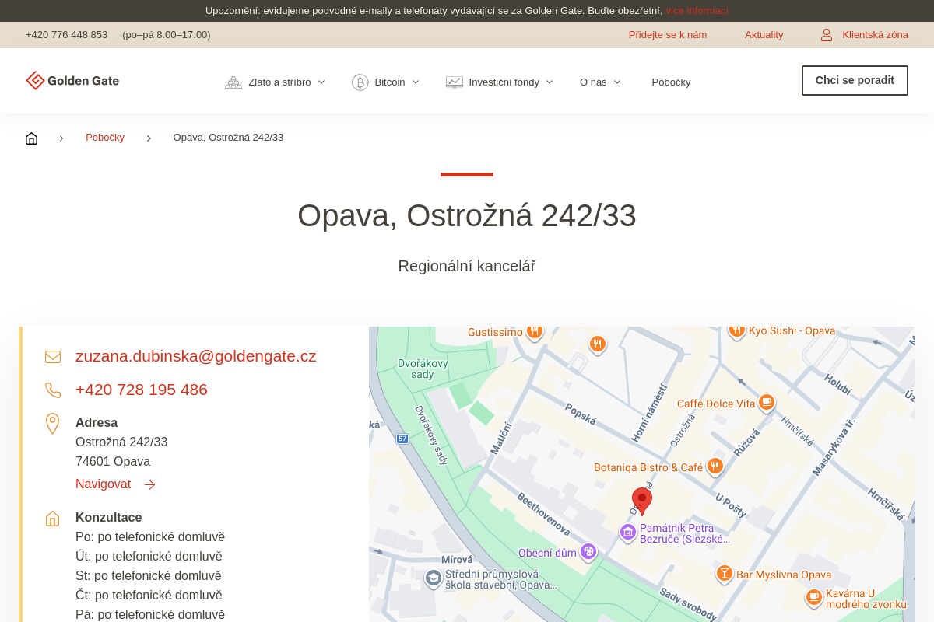
Task: Go to Pobočky in the main navigation
Action: (x=671, y=82)
